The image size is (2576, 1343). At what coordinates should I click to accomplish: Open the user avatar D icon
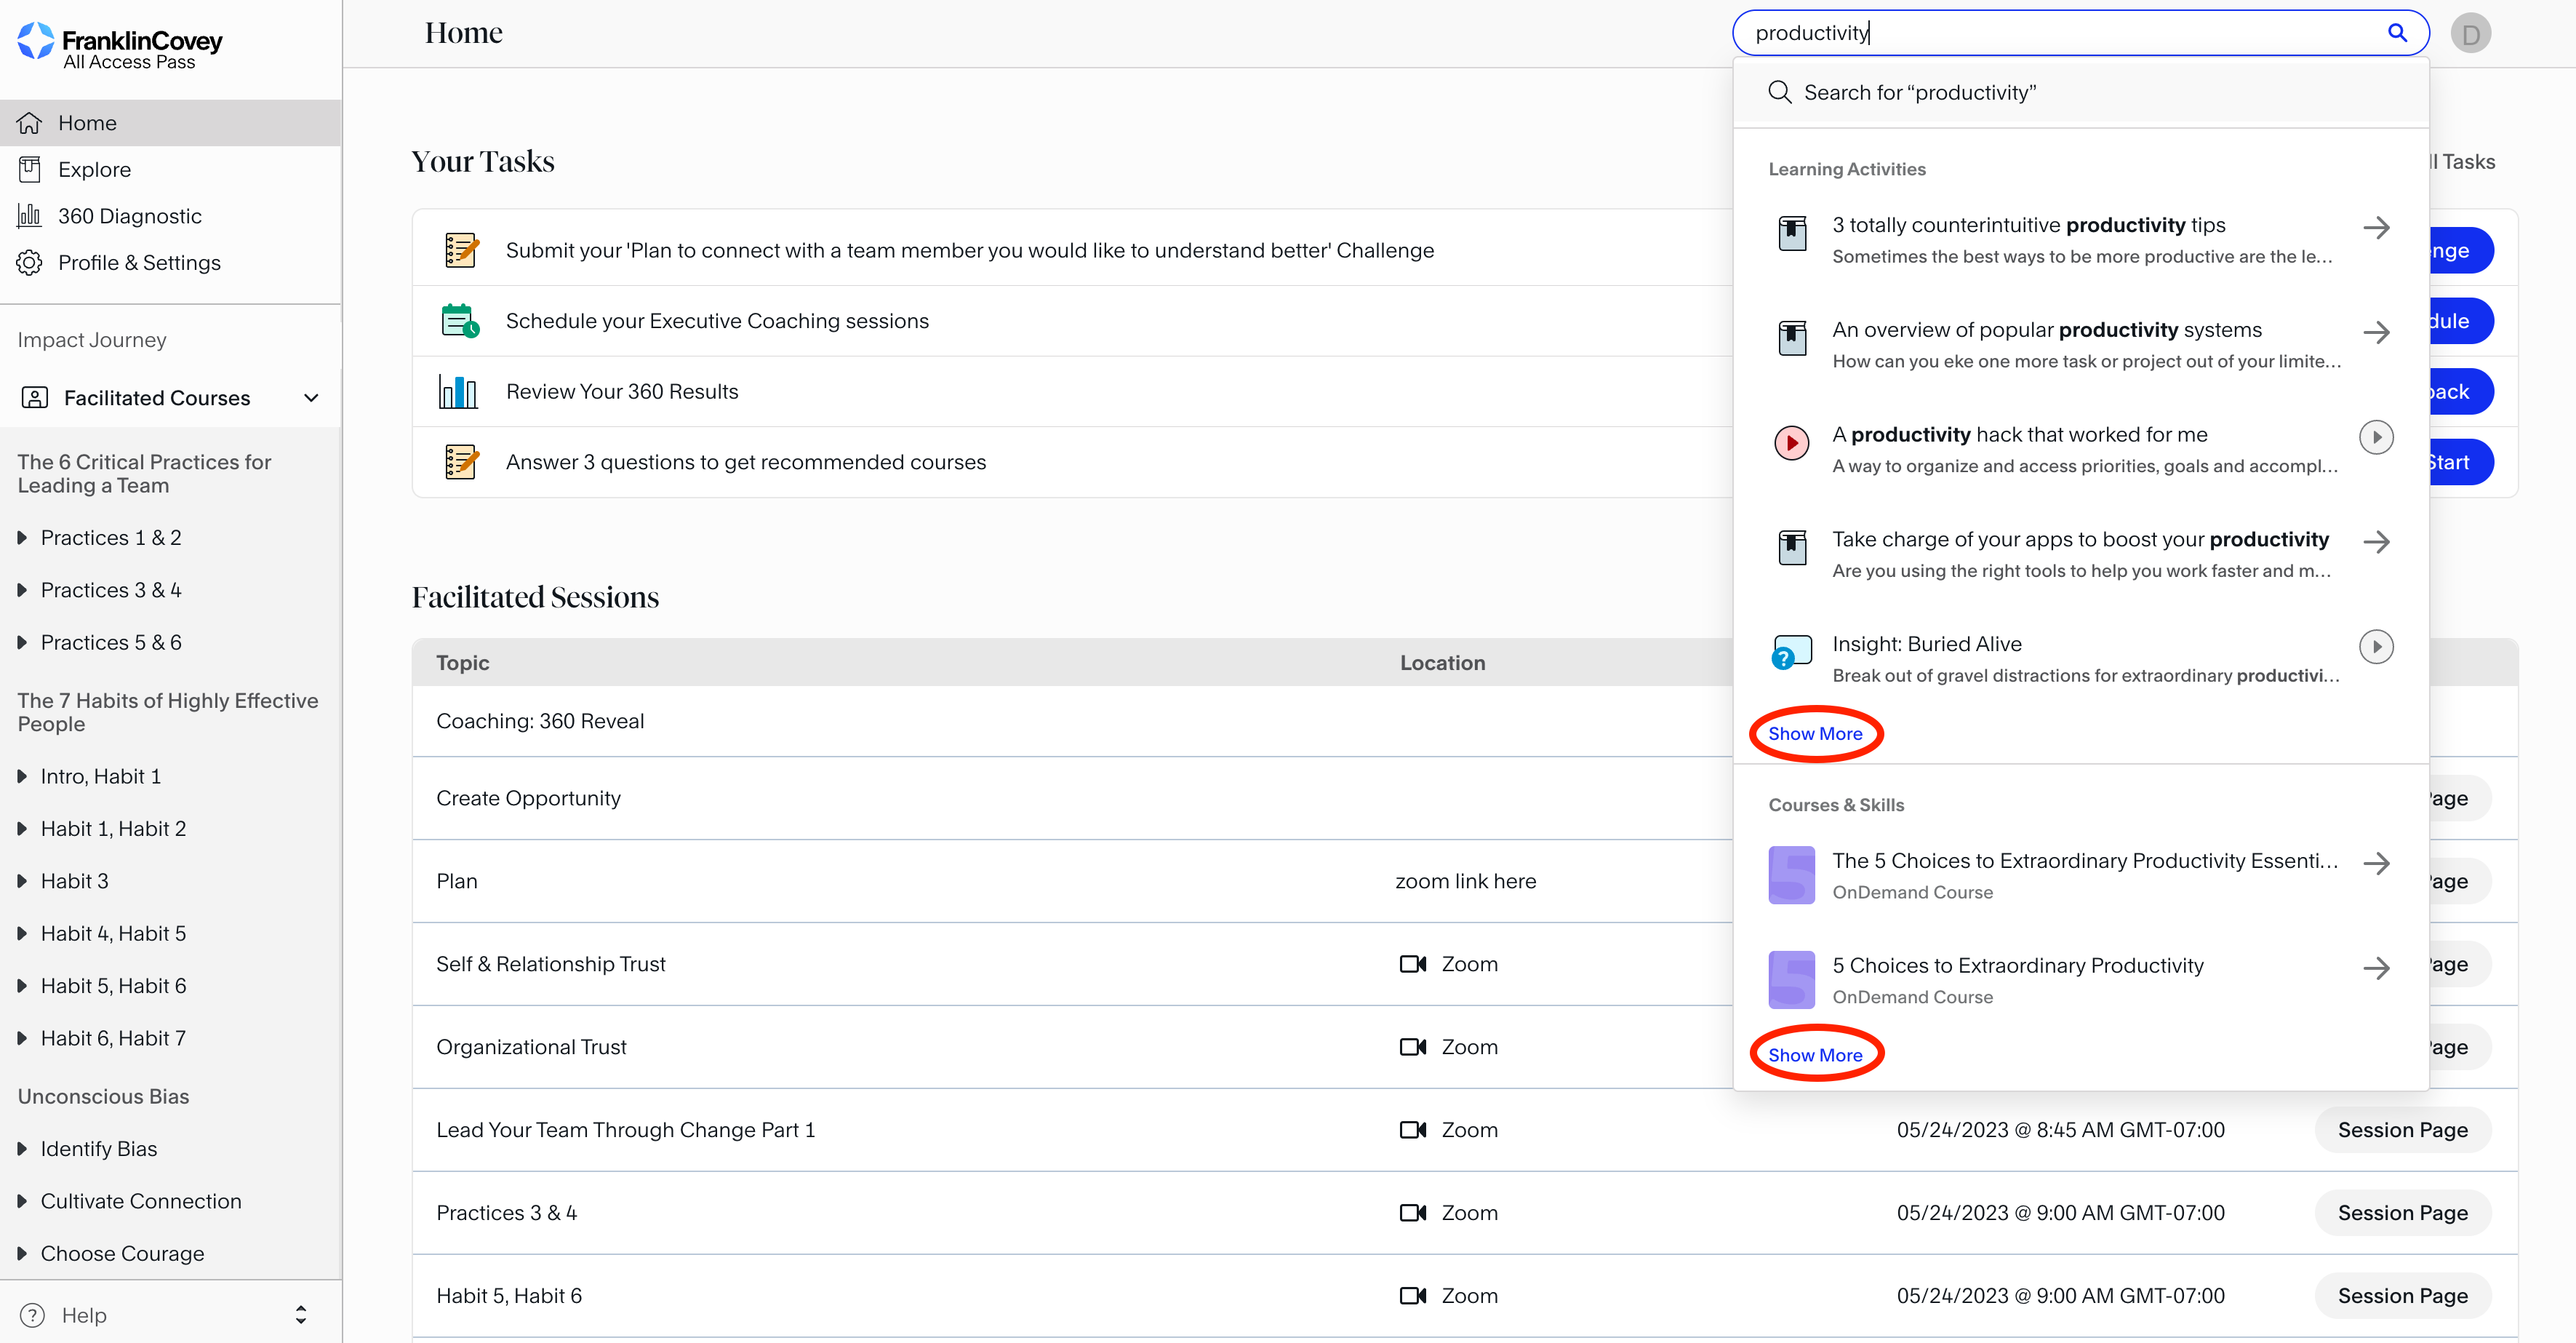click(2470, 34)
